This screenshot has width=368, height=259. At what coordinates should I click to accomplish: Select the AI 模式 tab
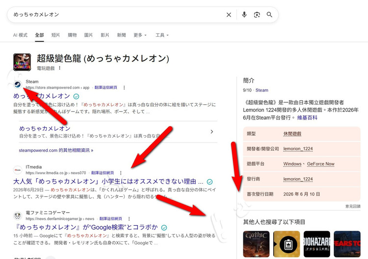[20, 35]
